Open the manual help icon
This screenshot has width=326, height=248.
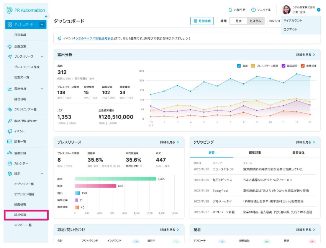253,10
